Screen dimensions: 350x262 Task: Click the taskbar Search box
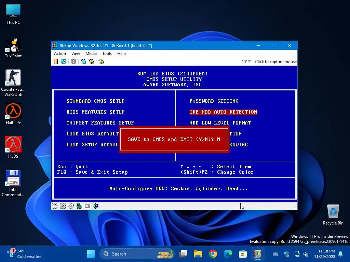(x=137, y=254)
